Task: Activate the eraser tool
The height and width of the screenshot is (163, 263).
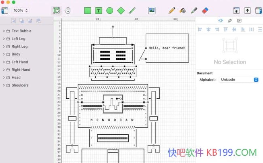Action: click(x=205, y=11)
